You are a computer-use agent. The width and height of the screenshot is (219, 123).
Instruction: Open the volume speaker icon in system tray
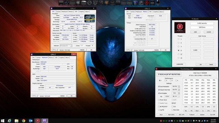[207, 121]
